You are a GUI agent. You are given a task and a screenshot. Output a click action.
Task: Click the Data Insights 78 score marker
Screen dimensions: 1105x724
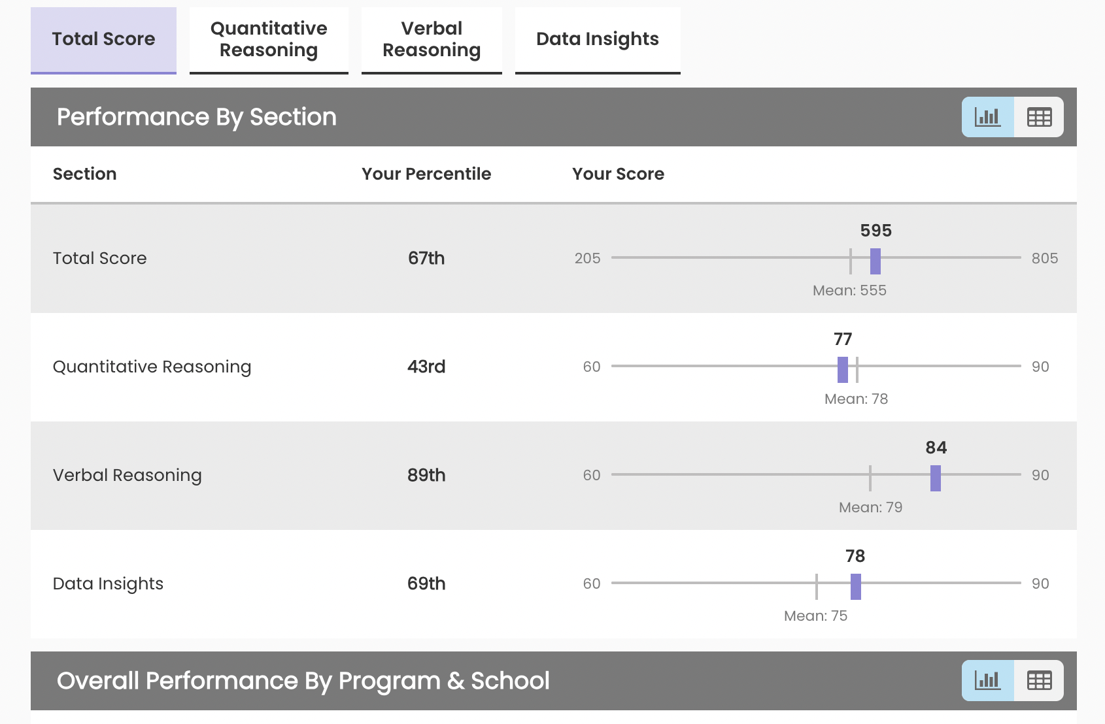click(856, 587)
